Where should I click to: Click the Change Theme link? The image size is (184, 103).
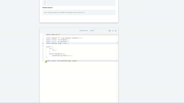click(84, 31)
